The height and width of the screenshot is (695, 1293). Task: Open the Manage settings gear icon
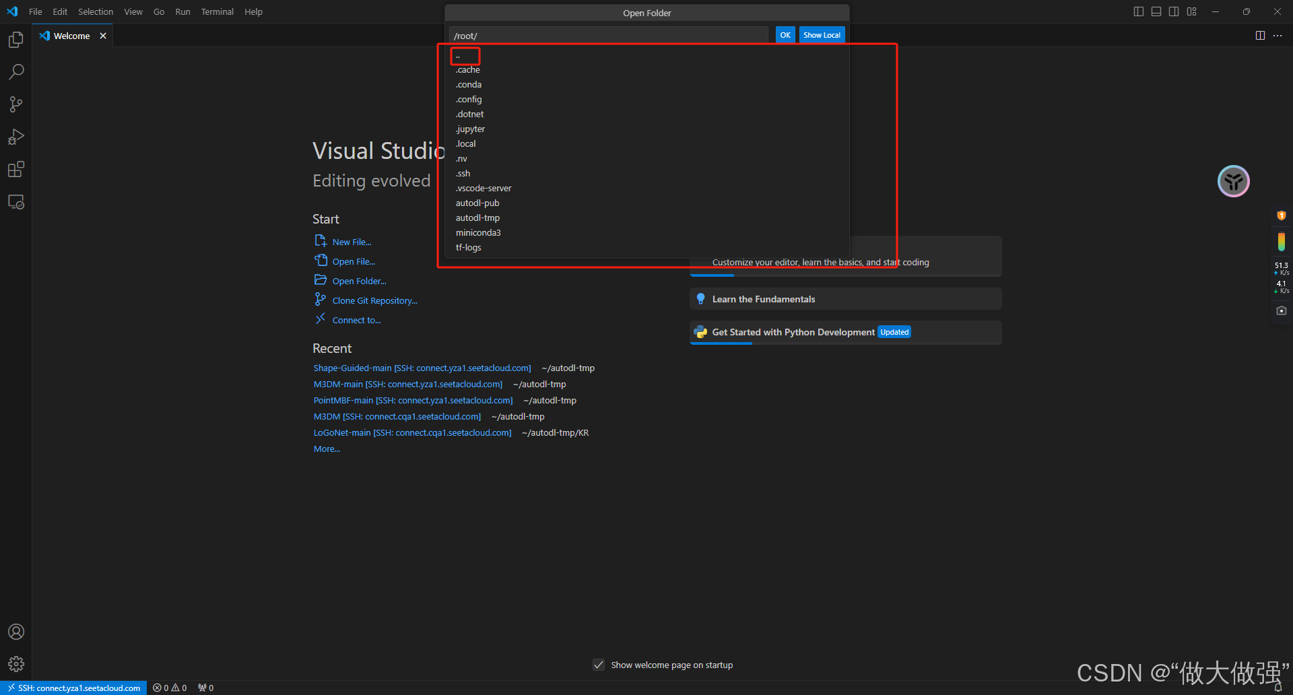coord(16,664)
